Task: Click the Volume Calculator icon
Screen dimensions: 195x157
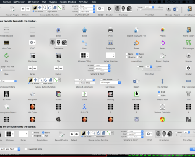Action: (162, 107)
